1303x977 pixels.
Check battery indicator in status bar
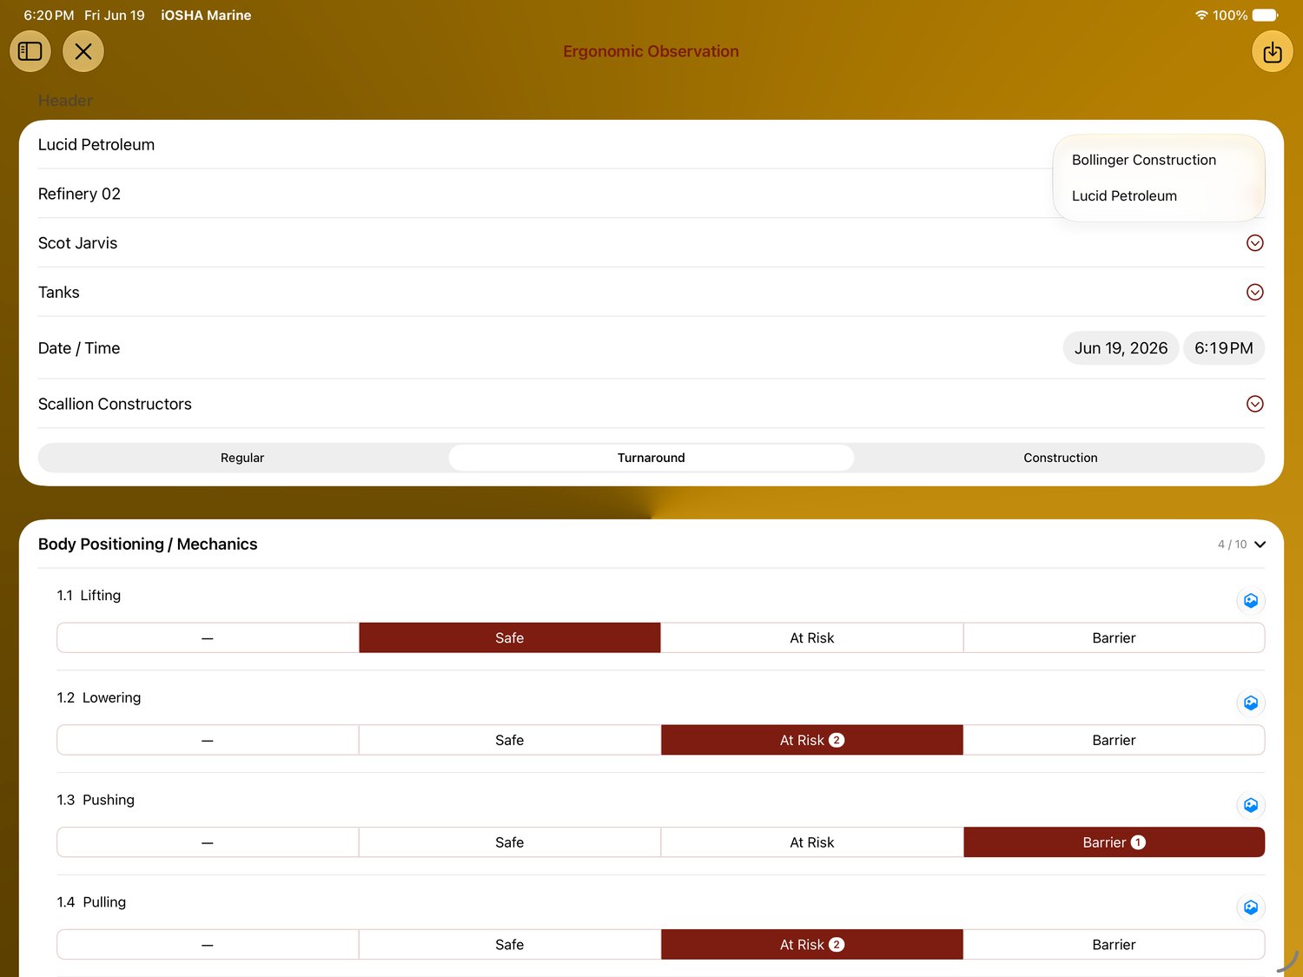click(x=1266, y=16)
